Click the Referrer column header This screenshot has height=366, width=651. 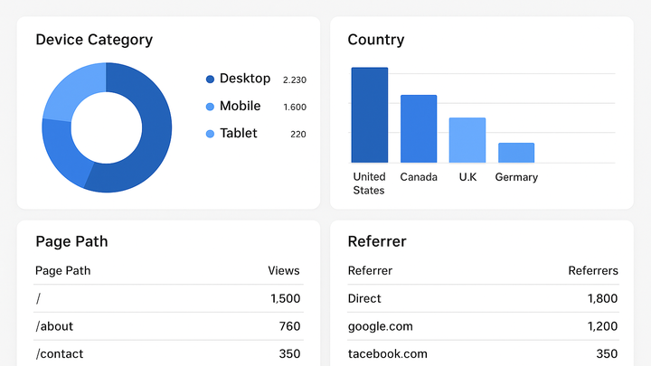click(x=370, y=270)
